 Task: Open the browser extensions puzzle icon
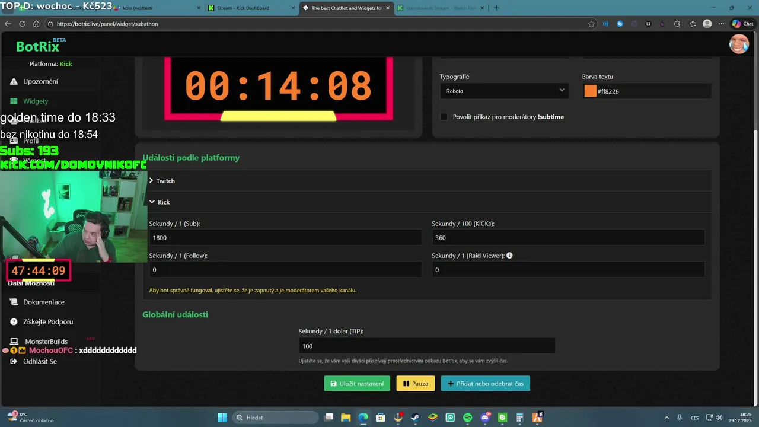tap(677, 24)
